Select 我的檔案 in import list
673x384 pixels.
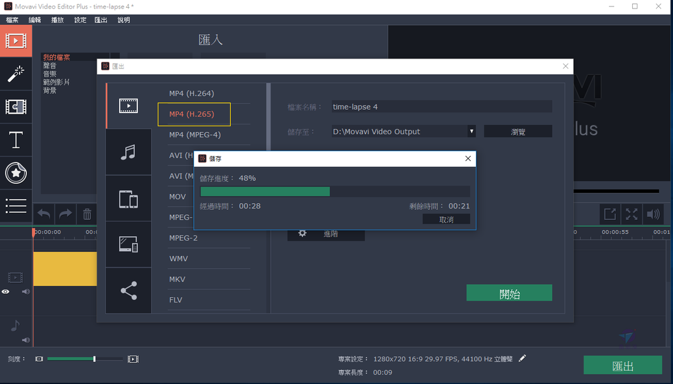57,57
